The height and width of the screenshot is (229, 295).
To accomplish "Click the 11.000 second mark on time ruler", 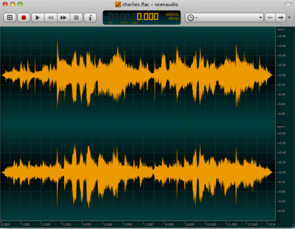I will pyautogui.click(x=232, y=224).
